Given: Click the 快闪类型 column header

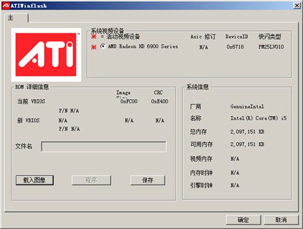Looking at the screenshot, I should (x=270, y=36).
